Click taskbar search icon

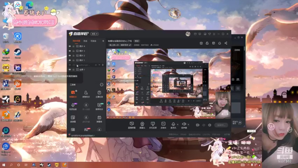pos(11,165)
